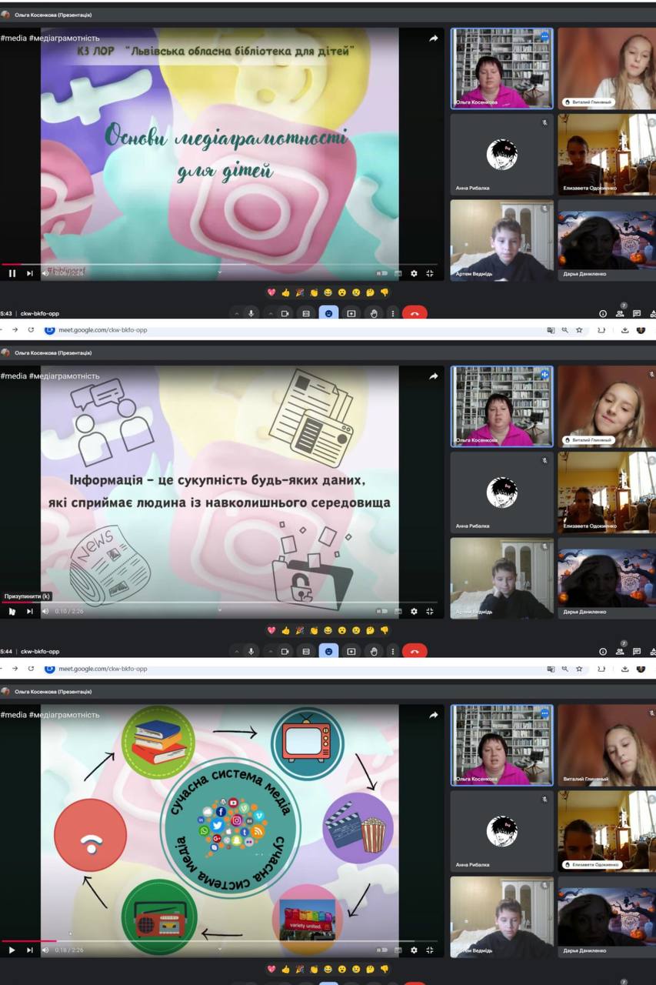The height and width of the screenshot is (985, 656).
Task: Open the settings gear in the 0:10 video player
Action: (414, 611)
